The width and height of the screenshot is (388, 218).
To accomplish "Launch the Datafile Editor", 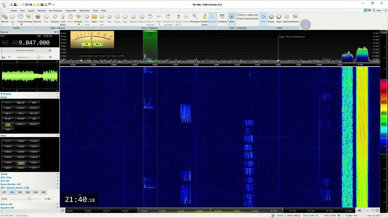I will (x=205, y=20).
